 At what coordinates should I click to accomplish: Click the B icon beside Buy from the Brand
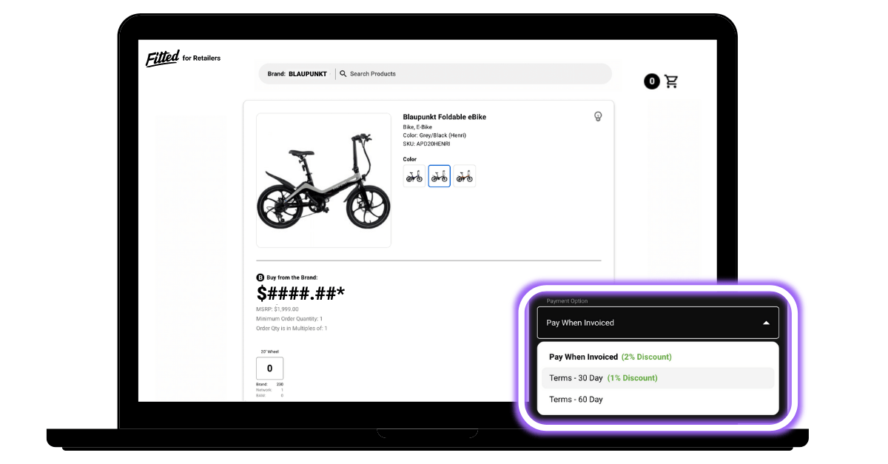[x=260, y=278]
